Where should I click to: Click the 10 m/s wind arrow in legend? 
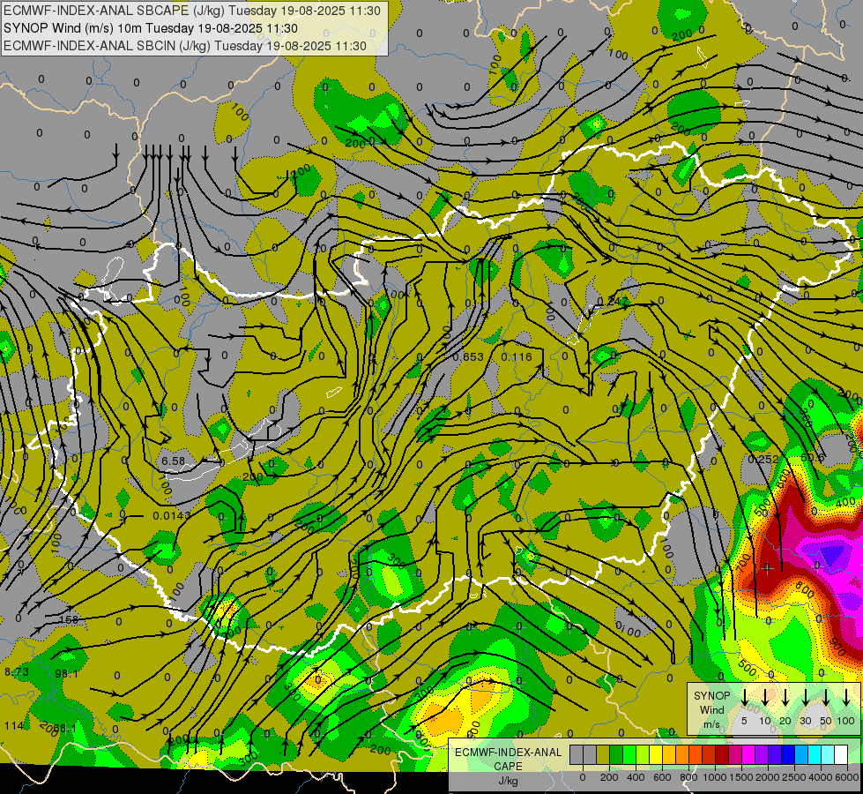(765, 697)
